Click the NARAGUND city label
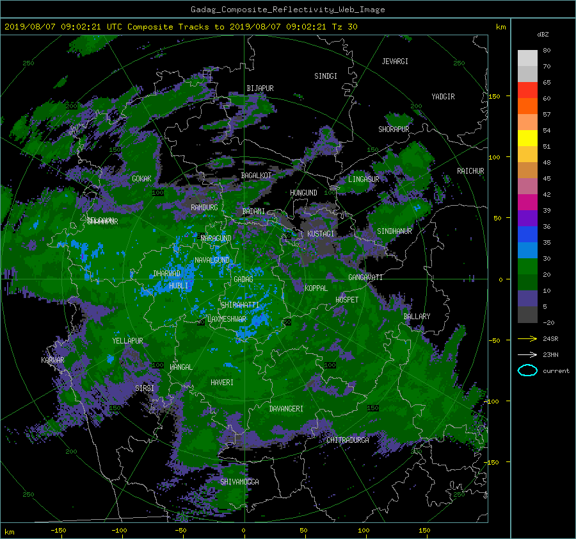 tap(216, 238)
